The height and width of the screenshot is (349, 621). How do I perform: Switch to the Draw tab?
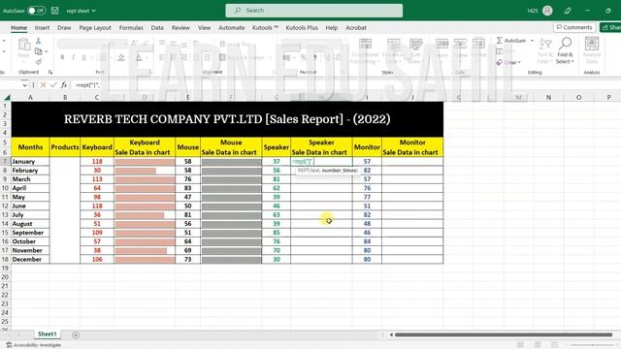64,28
